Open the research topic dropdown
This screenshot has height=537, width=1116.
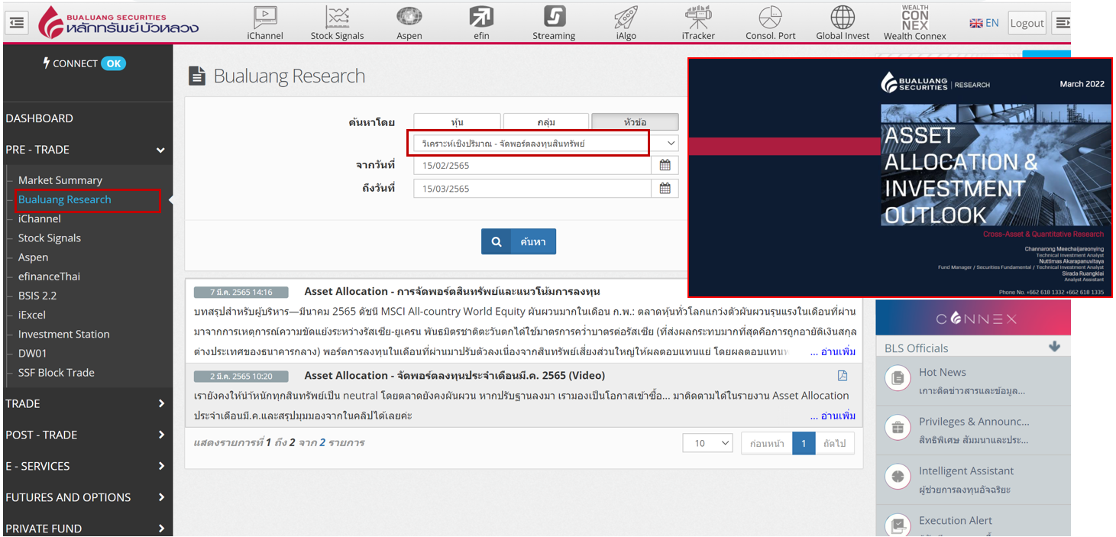click(546, 143)
